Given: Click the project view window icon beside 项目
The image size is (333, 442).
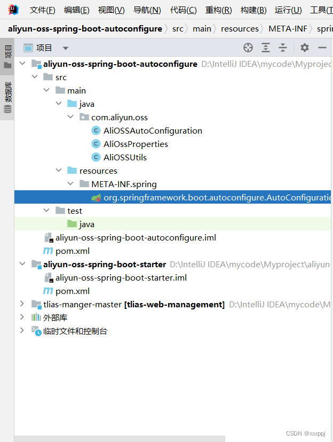Looking at the screenshot, I should (28, 48).
